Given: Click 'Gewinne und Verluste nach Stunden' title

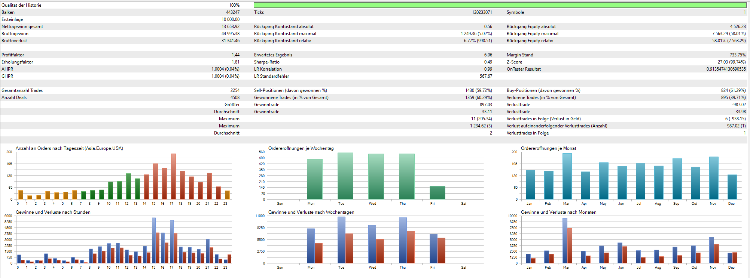Looking at the screenshot, I should [x=53, y=212].
